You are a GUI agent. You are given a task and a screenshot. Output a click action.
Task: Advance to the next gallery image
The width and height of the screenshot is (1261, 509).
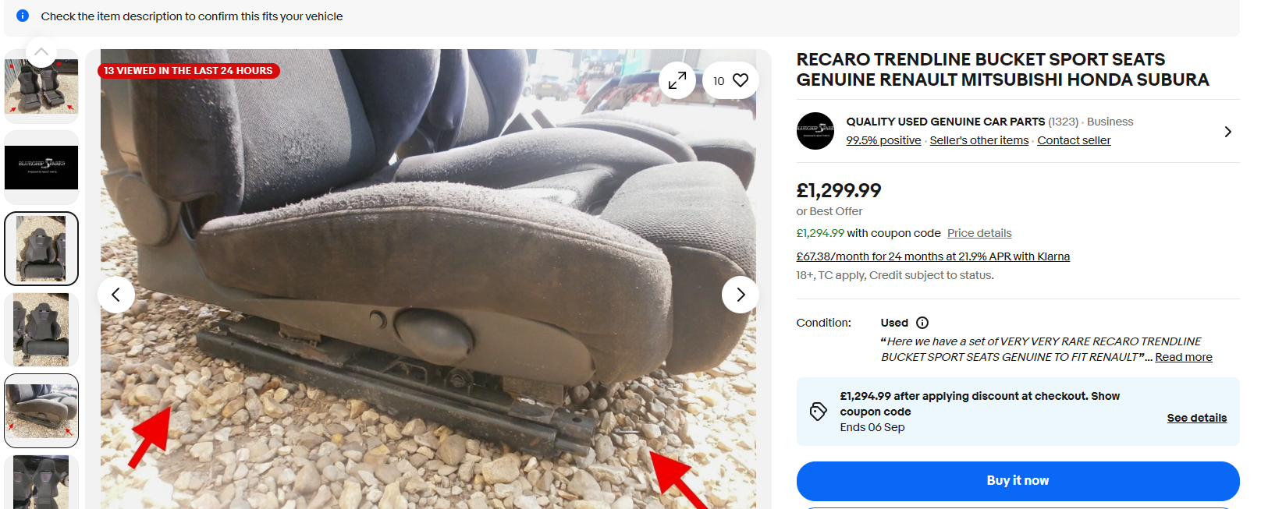tap(741, 295)
